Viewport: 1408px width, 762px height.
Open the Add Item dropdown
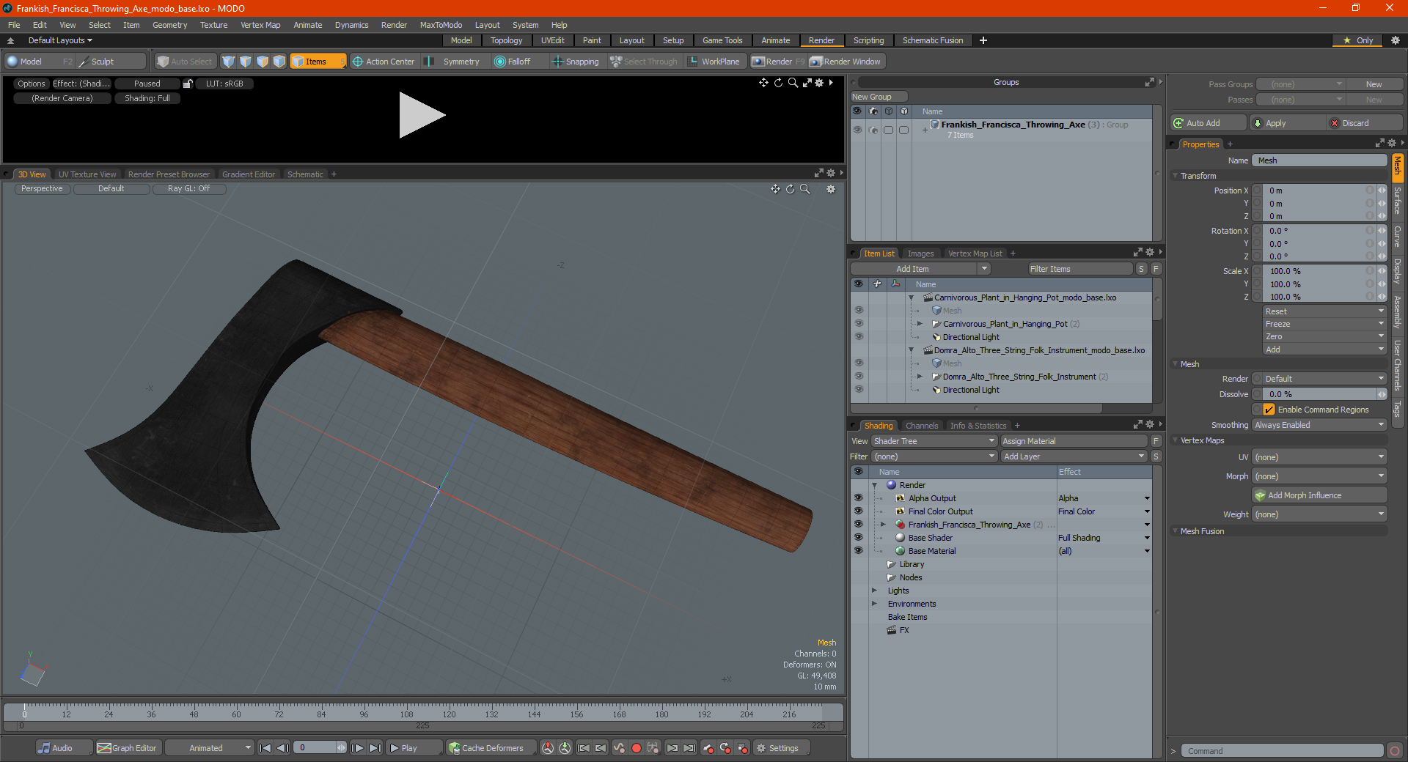tap(920, 269)
